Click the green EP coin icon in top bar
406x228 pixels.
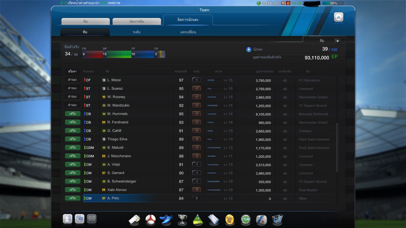[259, 3]
